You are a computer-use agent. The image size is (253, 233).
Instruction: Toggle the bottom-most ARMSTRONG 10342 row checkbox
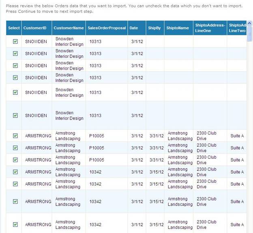15,224
